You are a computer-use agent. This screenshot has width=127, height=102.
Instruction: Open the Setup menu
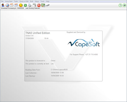point(37,2)
